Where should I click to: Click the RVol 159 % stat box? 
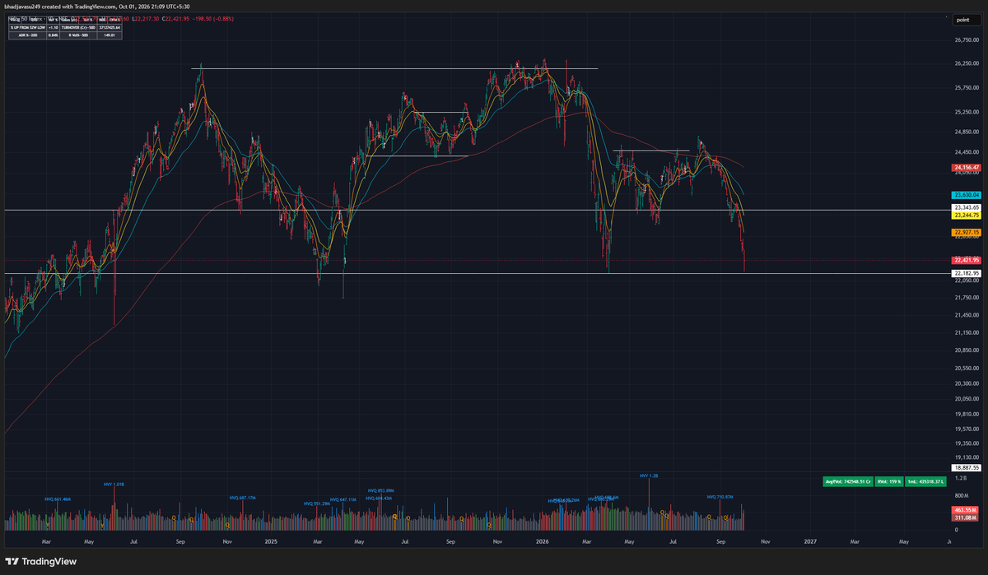tap(891, 480)
